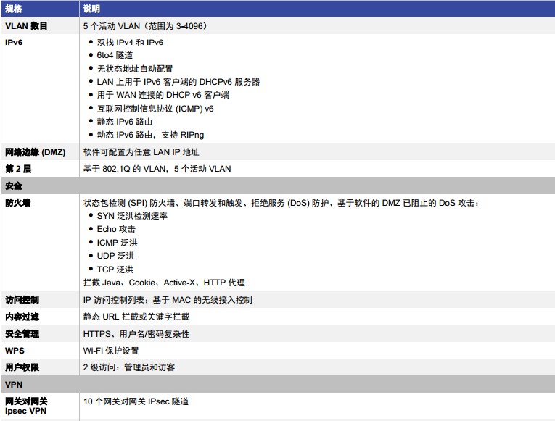Click the 静态 IPv6 路由 bullet item
The image size is (555, 421).
[125, 122]
